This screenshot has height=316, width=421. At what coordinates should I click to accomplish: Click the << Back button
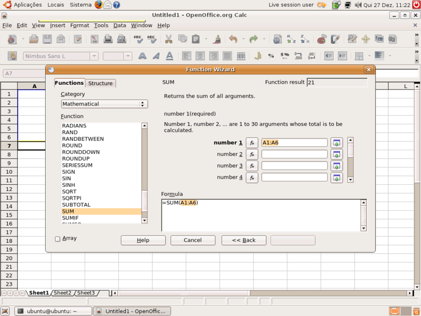tap(244, 240)
